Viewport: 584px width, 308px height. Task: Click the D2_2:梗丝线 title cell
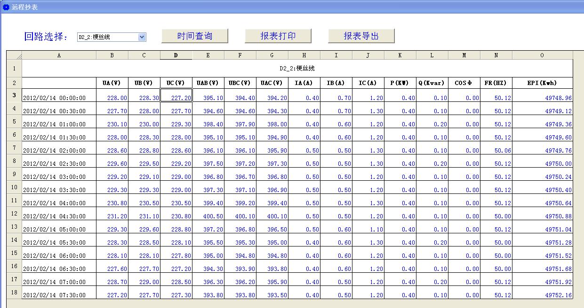(297, 69)
